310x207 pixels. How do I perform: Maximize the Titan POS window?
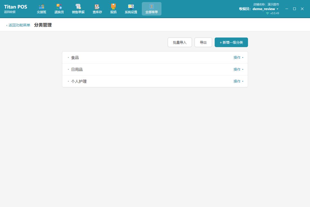tap(294, 9)
